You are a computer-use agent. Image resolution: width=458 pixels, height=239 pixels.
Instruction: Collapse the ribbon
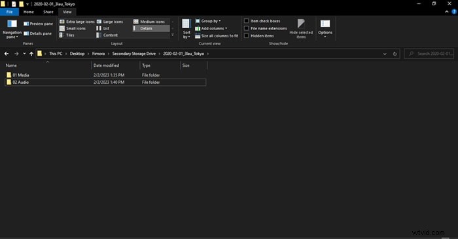[447, 12]
